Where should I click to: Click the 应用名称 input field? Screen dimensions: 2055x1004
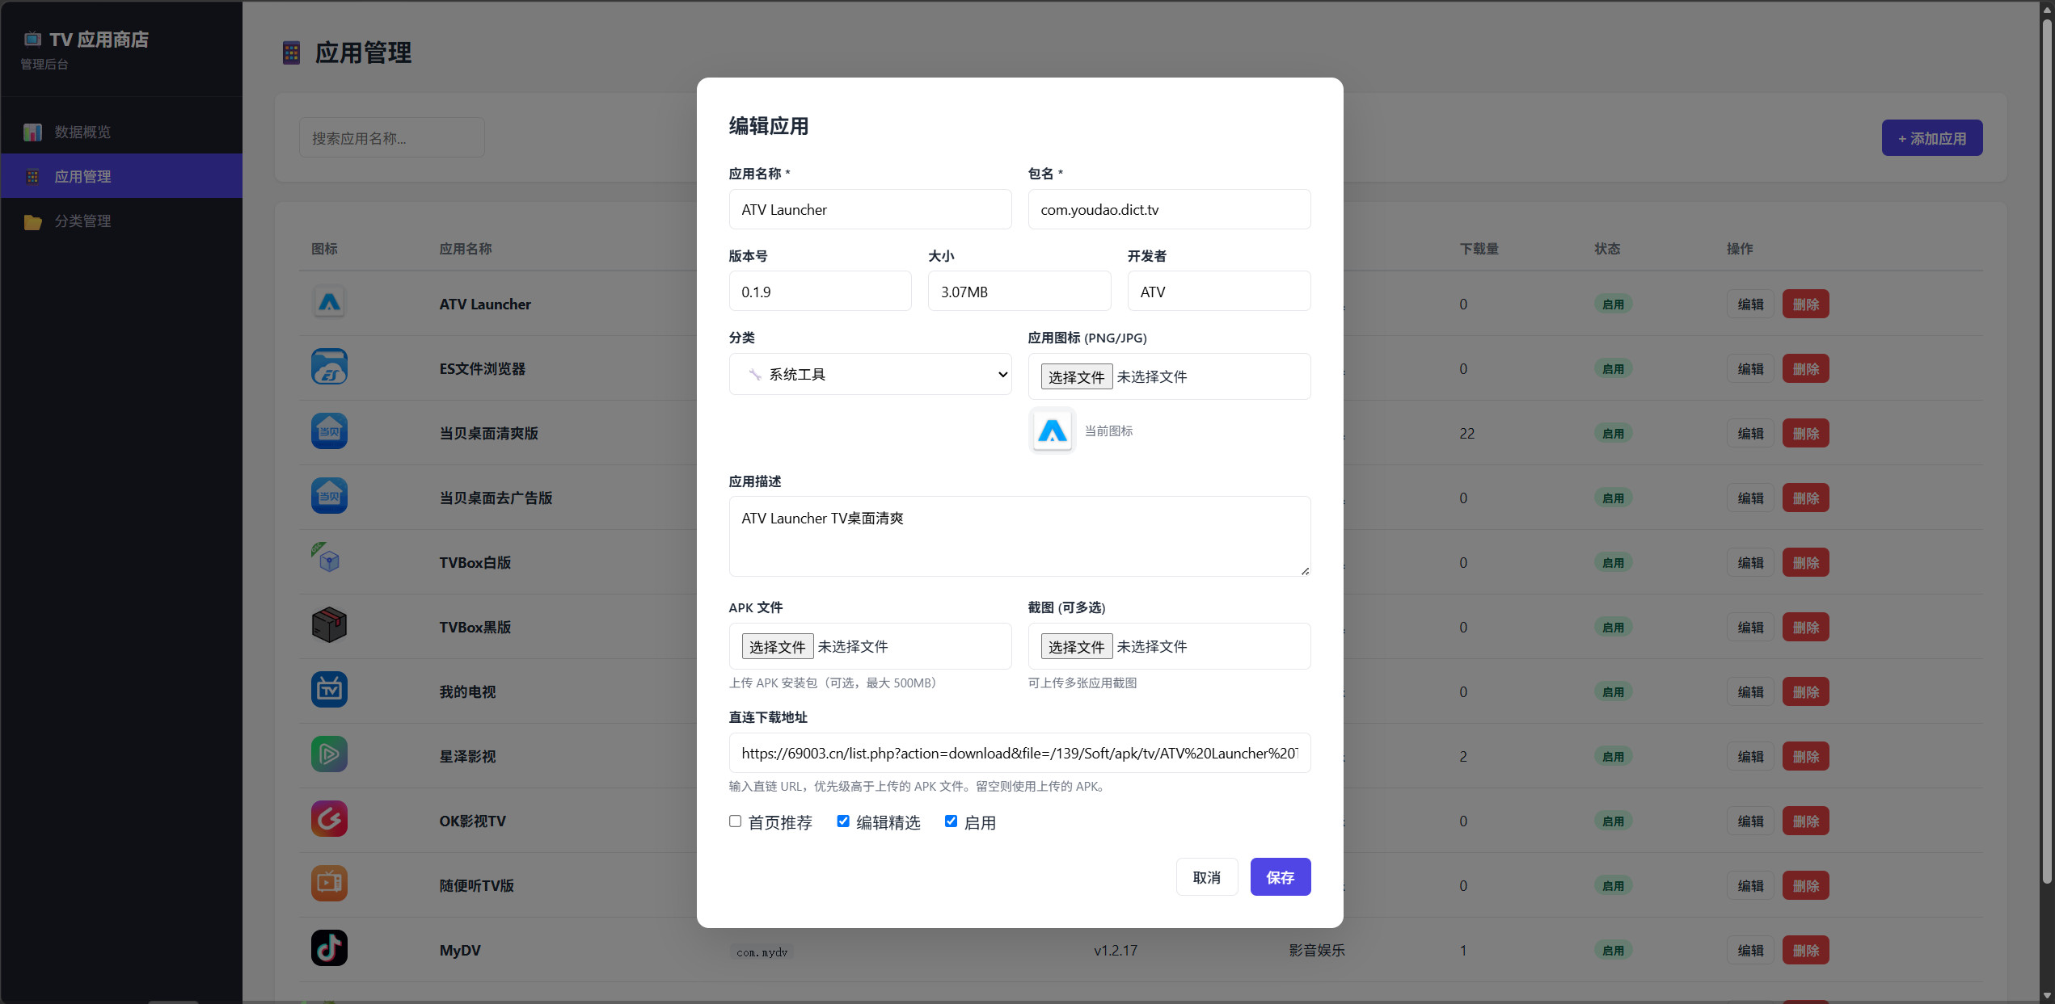pyautogui.click(x=870, y=209)
